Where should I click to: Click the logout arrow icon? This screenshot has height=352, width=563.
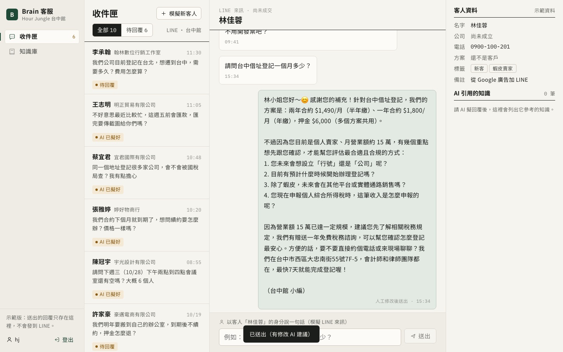pyautogui.click(x=57, y=340)
